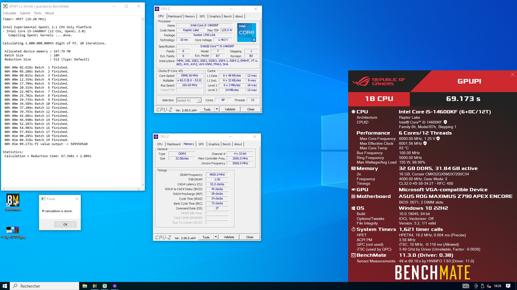Click the shield beside Max Core Frequency
Image resolution: width=517 pixels, height=290 pixels.
(438, 139)
